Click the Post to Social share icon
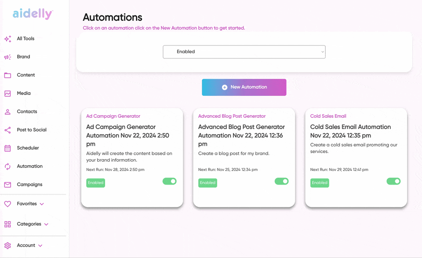 7,130
